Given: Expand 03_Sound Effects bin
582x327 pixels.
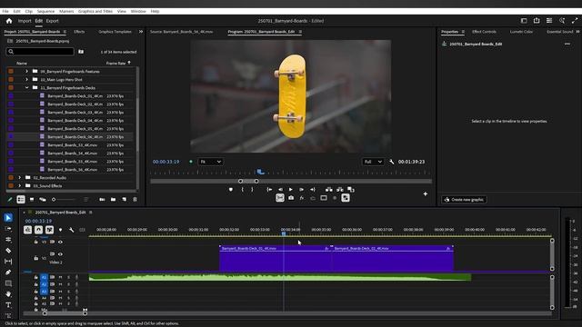Looking at the screenshot, I should pyautogui.click(x=20, y=185).
